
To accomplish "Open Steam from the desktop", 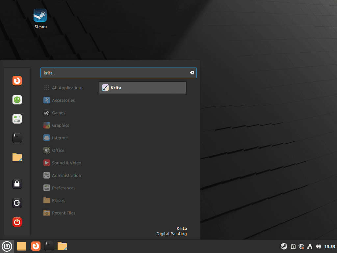I will click(x=40, y=15).
